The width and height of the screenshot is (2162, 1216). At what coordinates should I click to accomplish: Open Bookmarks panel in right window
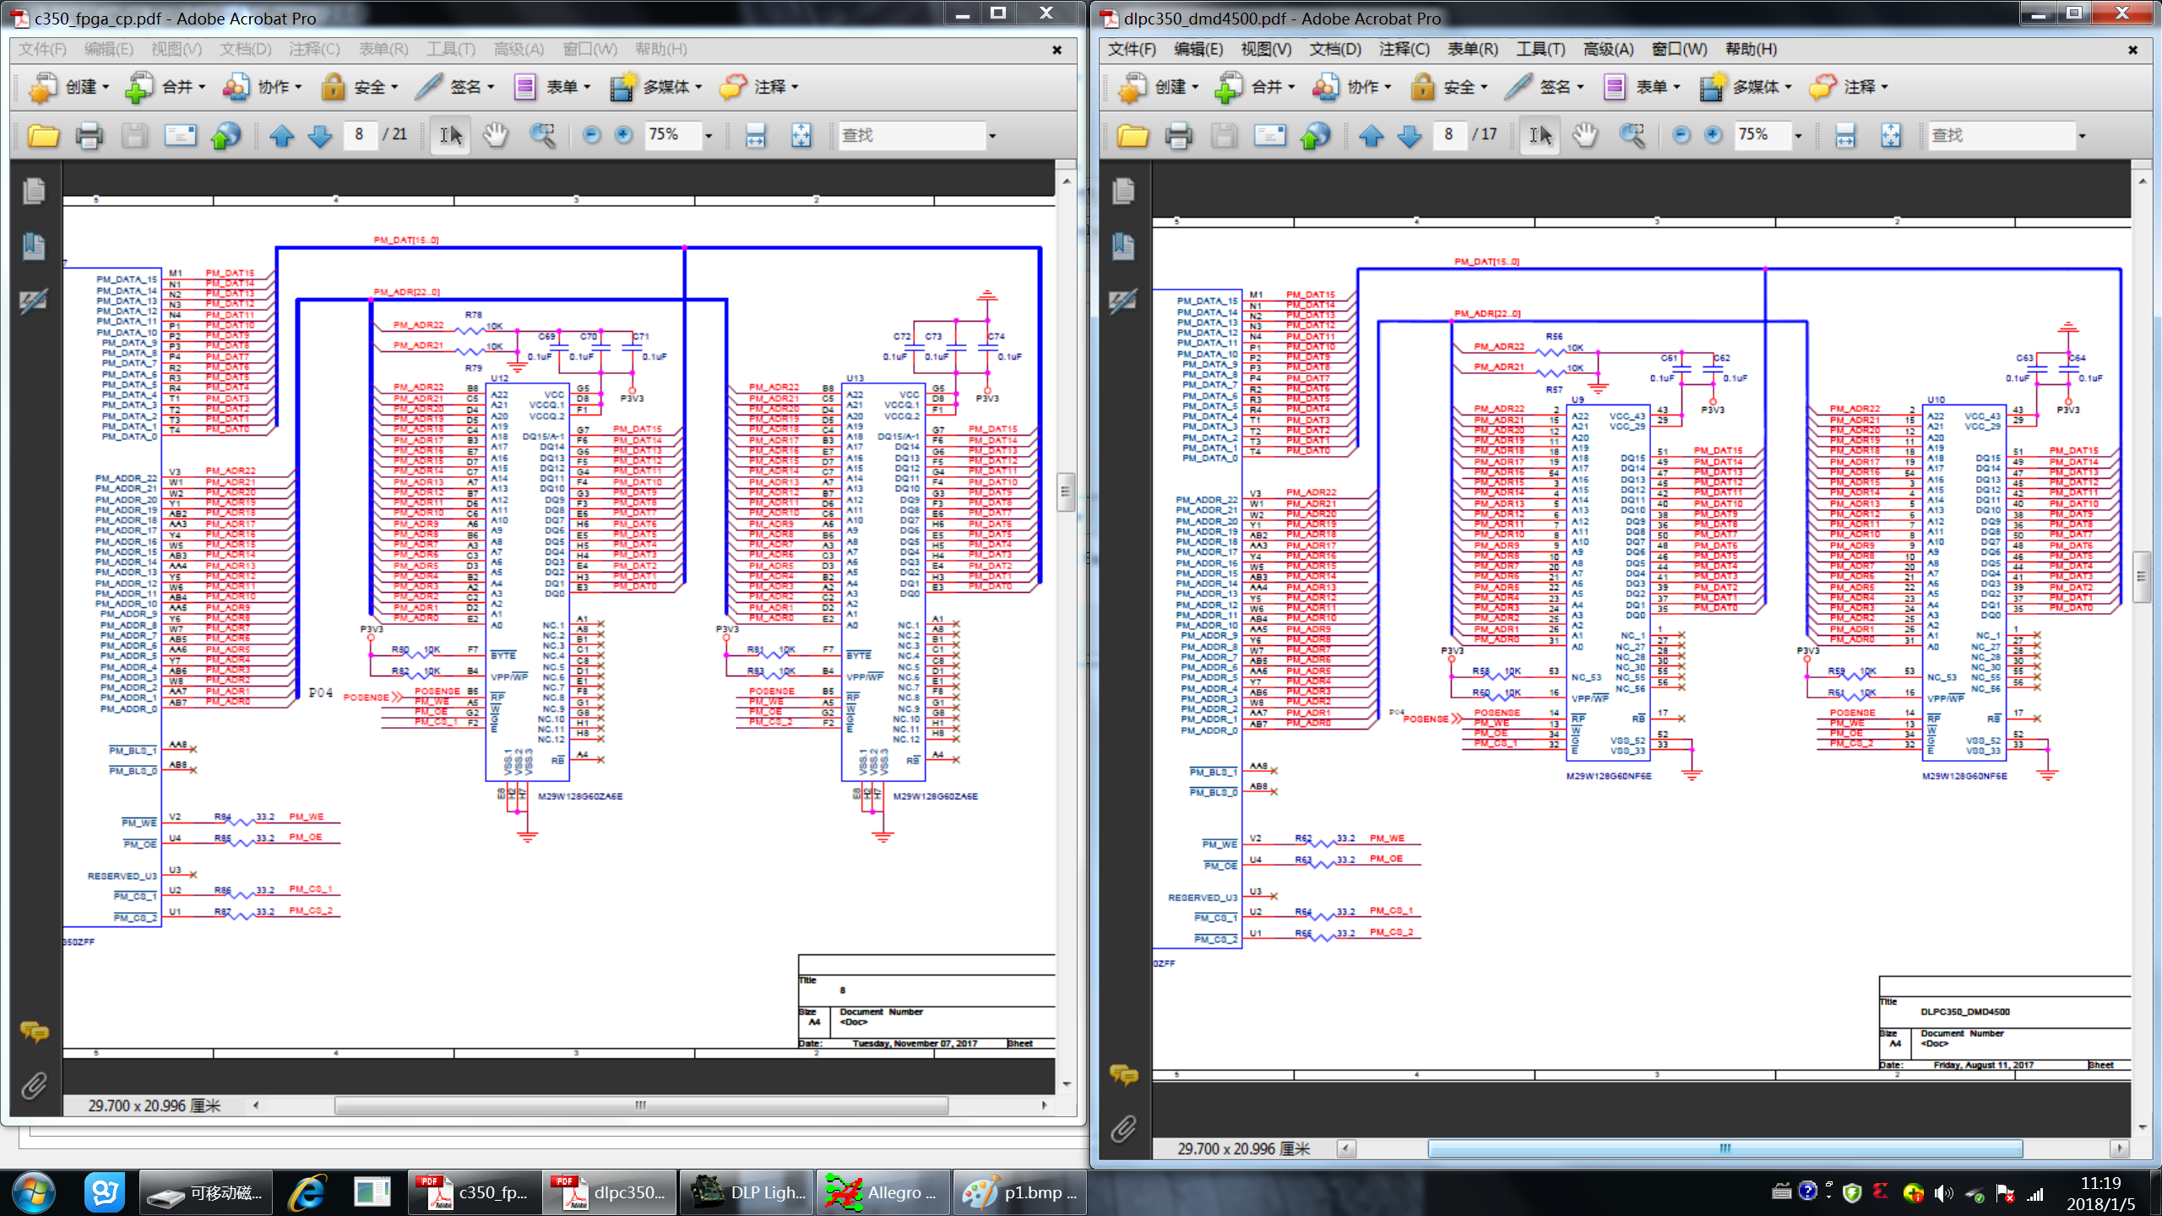point(1123,247)
